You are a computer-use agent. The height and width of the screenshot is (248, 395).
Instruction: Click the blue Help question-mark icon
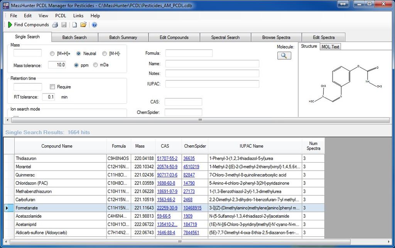point(95,25)
